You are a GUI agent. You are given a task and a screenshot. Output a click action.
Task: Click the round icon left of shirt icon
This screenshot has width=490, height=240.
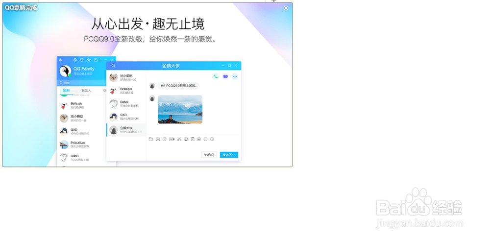click(x=75, y=60)
